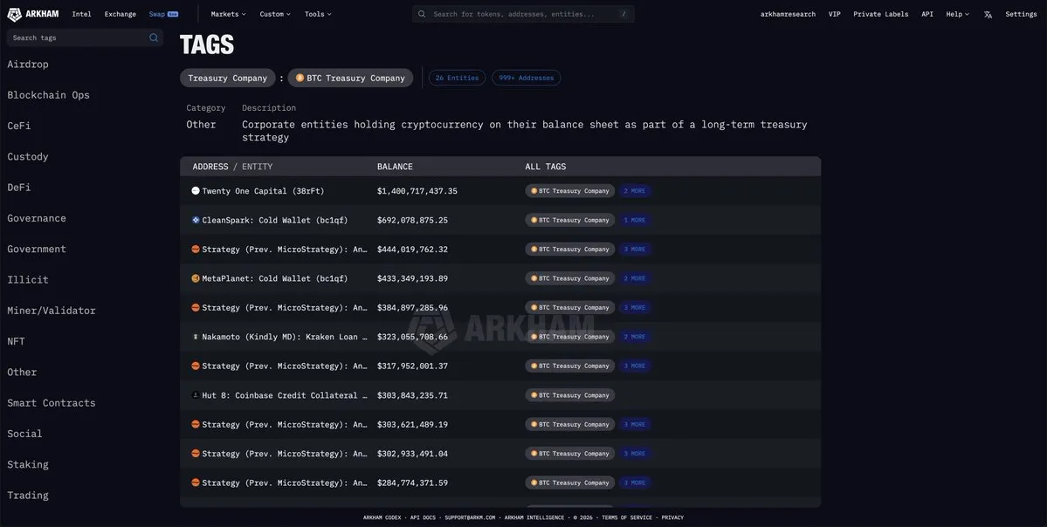Click the Arkham logo icon
The width and height of the screenshot is (1047, 527).
coord(14,14)
